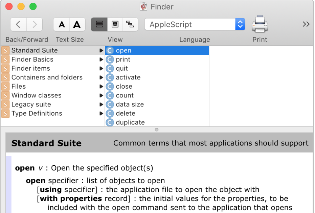The height and width of the screenshot is (213, 315).
Task: Click the S icon beside Files
Action: pos(5,87)
